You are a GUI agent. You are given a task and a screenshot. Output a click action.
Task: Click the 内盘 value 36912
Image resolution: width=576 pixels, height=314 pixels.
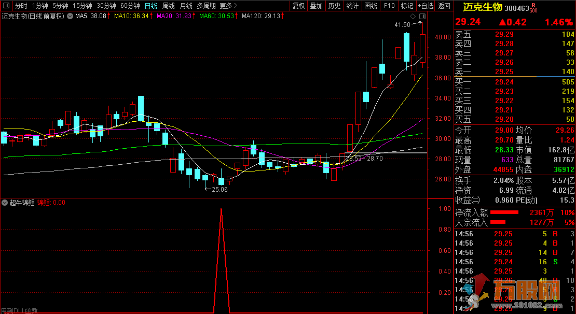564,170
